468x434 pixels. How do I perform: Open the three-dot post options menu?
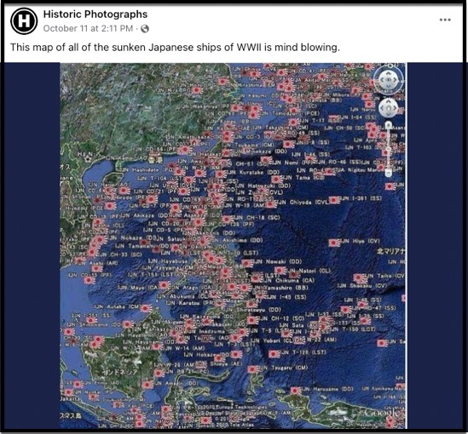point(445,20)
